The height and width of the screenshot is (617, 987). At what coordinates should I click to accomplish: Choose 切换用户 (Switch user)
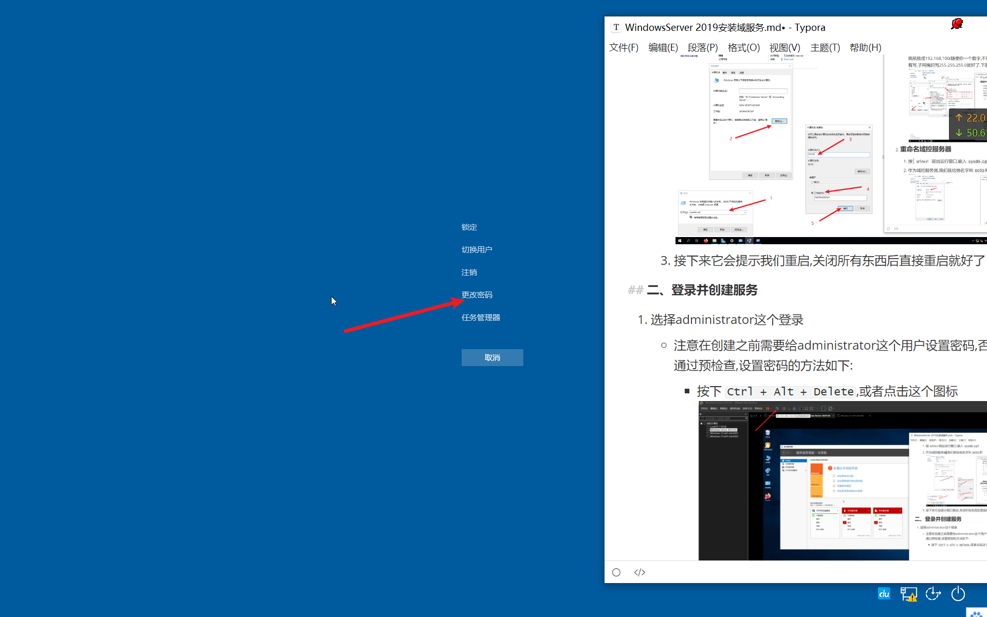pyautogui.click(x=477, y=250)
